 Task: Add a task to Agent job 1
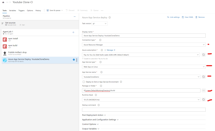click(73, 32)
